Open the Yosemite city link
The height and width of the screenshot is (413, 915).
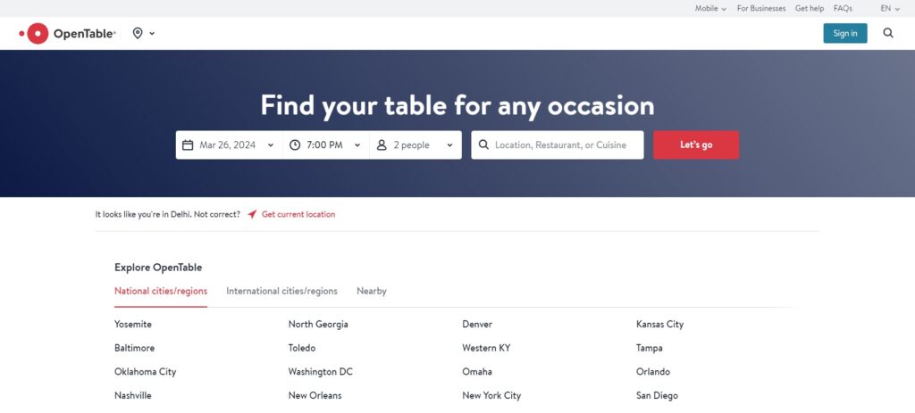133,325
